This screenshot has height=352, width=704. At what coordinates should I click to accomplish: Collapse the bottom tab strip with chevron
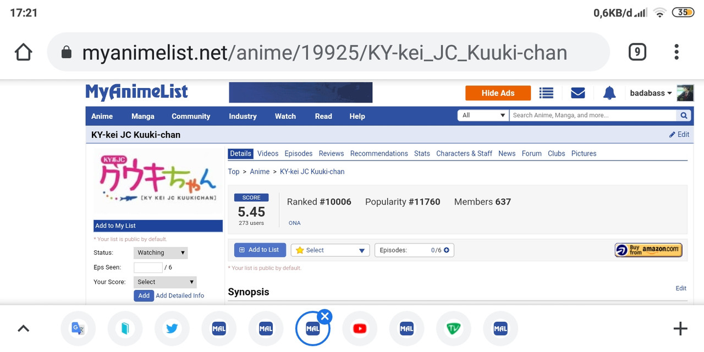[x=23, y=328]
